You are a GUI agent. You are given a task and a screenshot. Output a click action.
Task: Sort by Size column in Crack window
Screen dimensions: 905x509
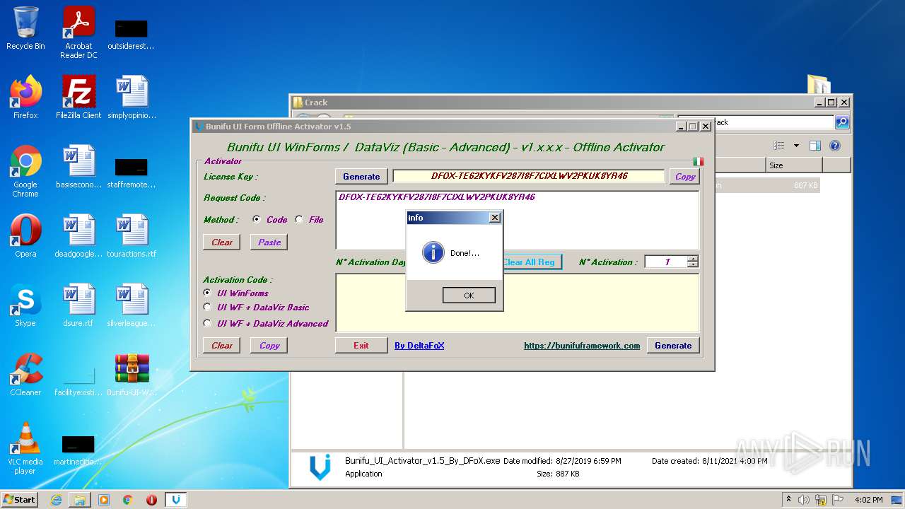click(794, 165)
